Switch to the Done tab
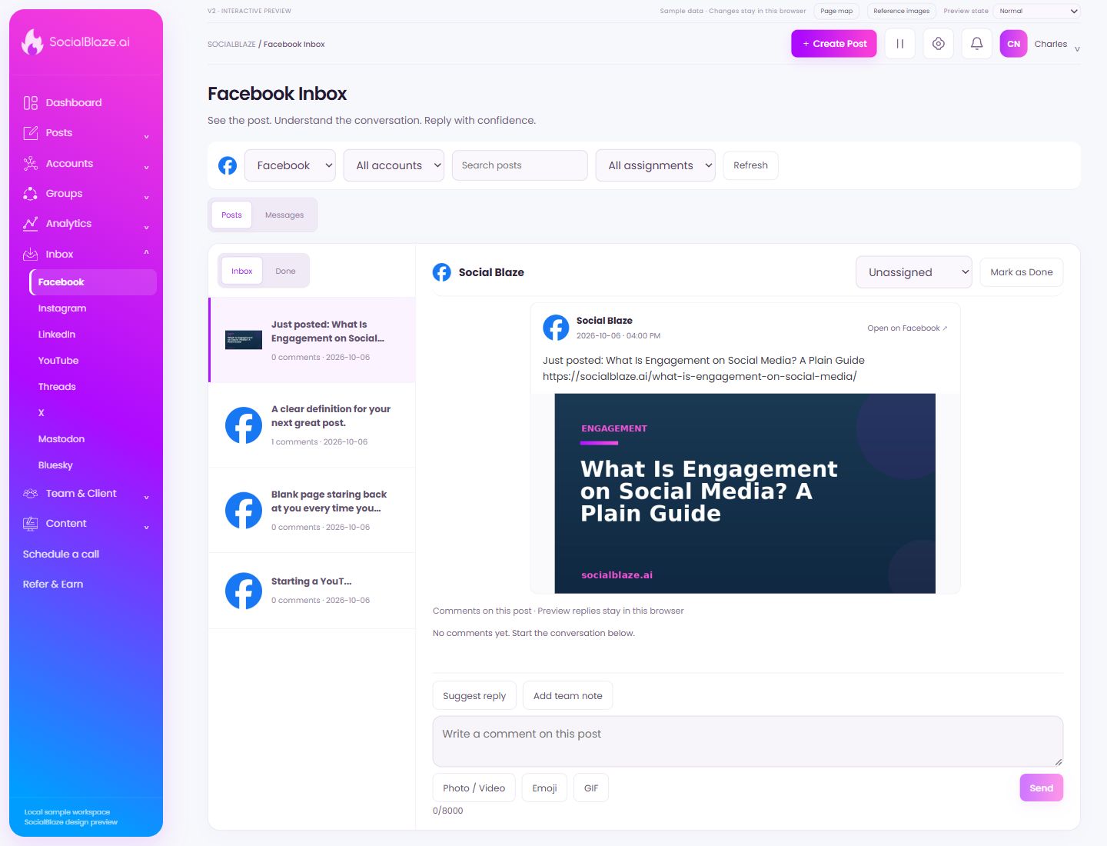1107x846 pixels. 285,271
